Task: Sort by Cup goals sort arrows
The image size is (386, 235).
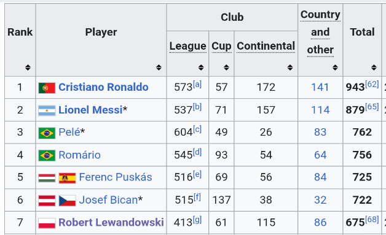Action: tap(226, 67)
